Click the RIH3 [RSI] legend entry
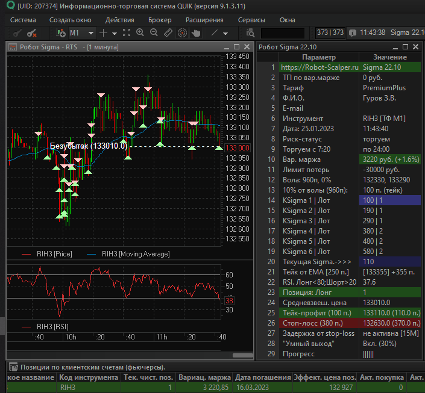The image size is (425, 393). tap(45, 327)
